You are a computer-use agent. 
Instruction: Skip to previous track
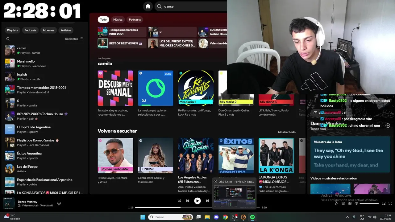point(188,201)
